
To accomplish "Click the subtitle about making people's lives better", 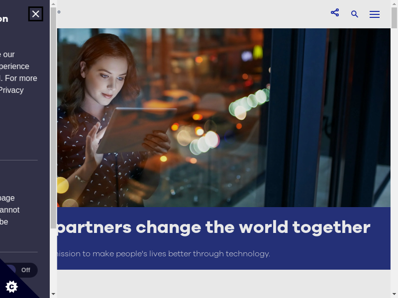I will point(164,254).
